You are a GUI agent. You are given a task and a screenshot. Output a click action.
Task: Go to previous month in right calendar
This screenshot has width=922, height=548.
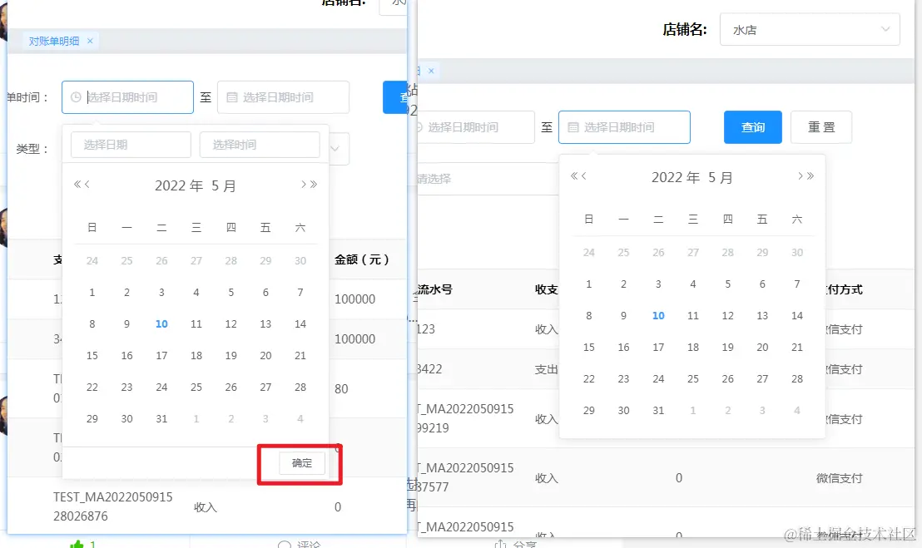584,176
